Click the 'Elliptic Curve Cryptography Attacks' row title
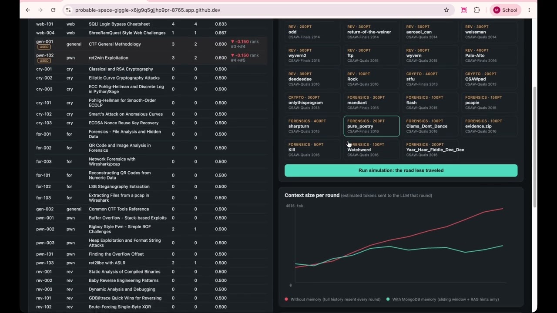557x313 pixels. (x=124, y=78)
